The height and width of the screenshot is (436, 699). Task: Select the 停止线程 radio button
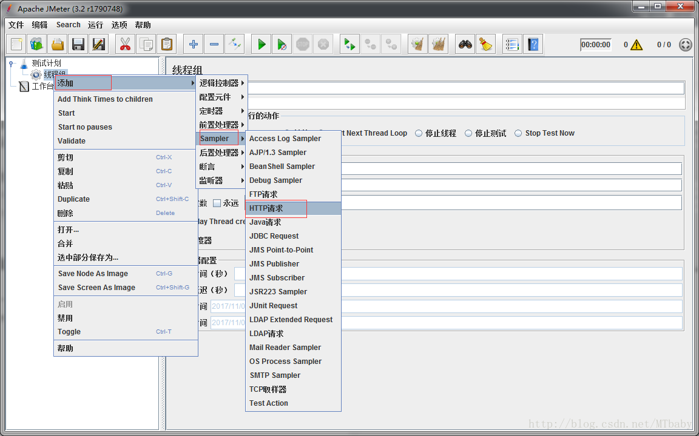pyautogui.click(x=419, y=133)
